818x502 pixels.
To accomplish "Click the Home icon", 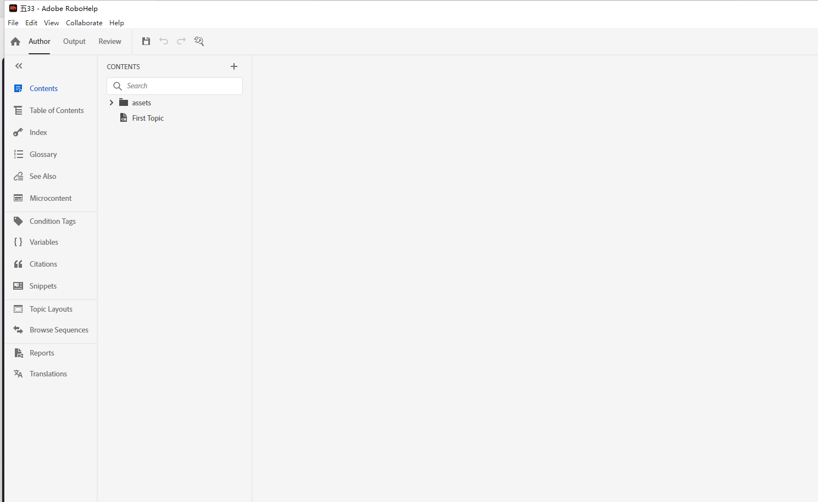I will pyautogui.click(x=15, y=41).
